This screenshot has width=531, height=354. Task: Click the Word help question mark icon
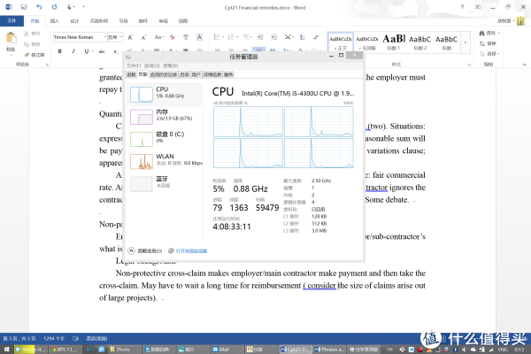(x=462, y=7)
